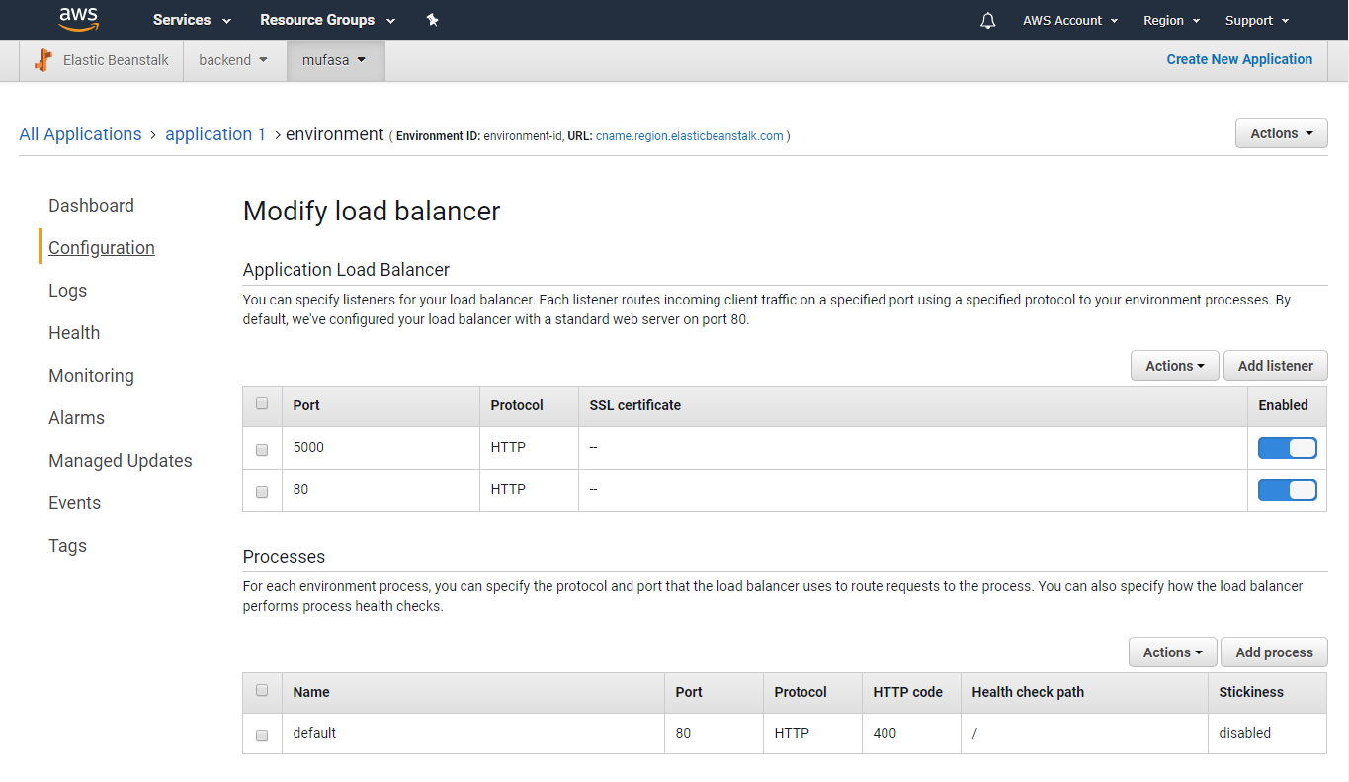Open the Support menu
Image resolution: width=1349 pixels, height=782 pixels.
click(1256, 20)
